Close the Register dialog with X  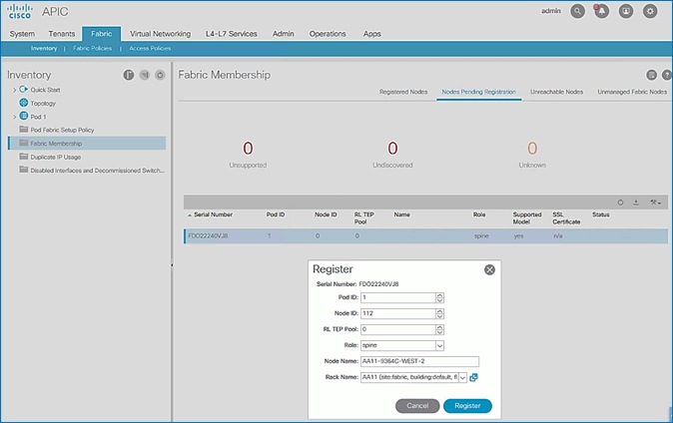489,269
